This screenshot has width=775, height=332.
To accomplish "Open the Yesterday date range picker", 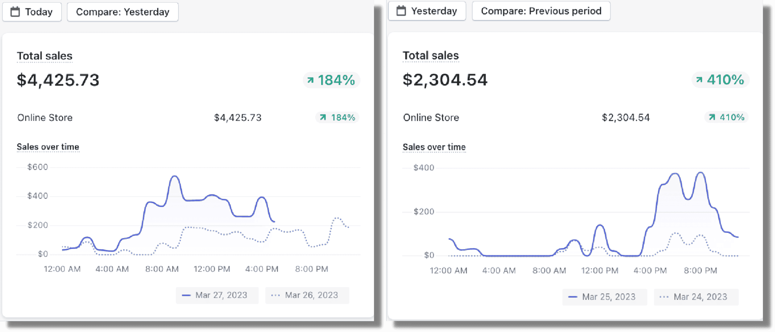I will pyautogui.click(x=427, y=11).
